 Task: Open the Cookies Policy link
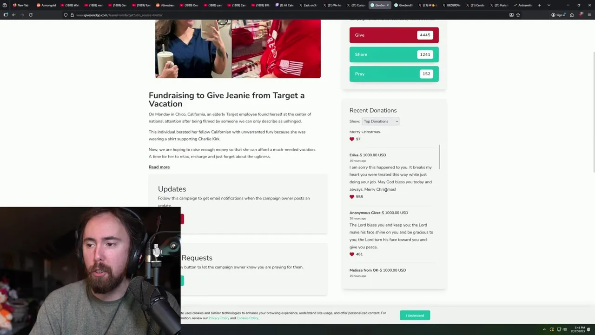coord(247,318)
